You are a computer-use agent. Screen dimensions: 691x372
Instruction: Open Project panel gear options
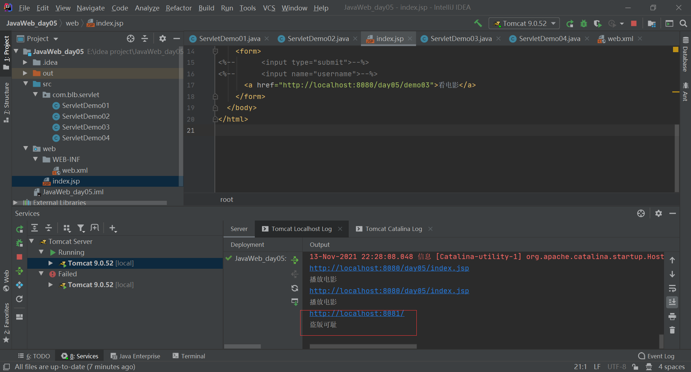coord(163,38)
